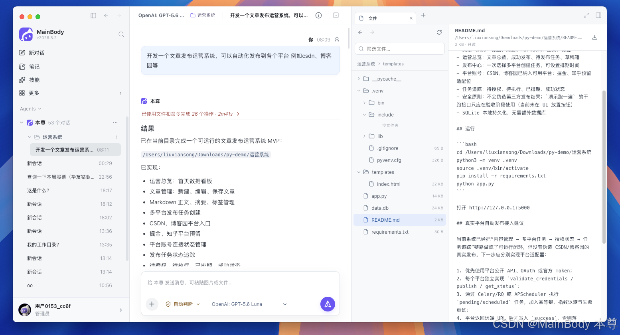Open the pyvenv.cfg file
The image size is (620, 335).
pyautogui.click(x=399, y=160)
